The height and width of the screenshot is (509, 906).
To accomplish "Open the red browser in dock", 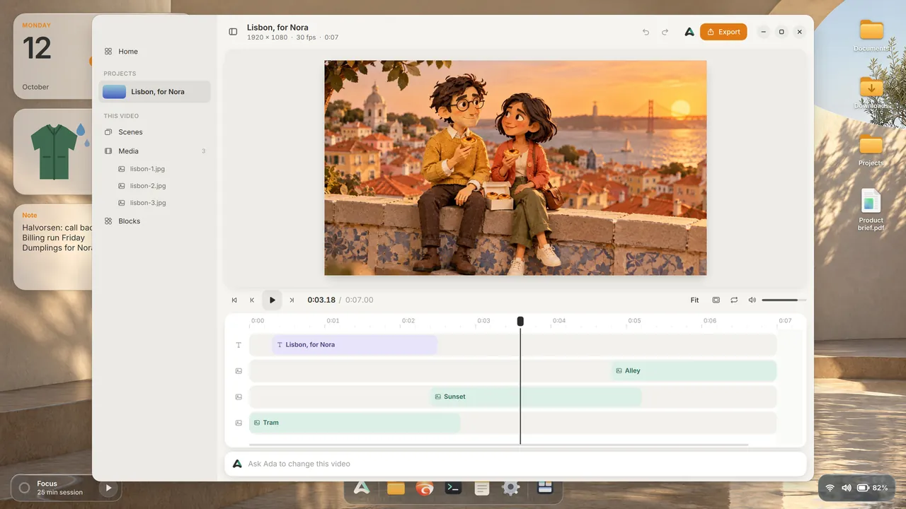I will point(425,488).
